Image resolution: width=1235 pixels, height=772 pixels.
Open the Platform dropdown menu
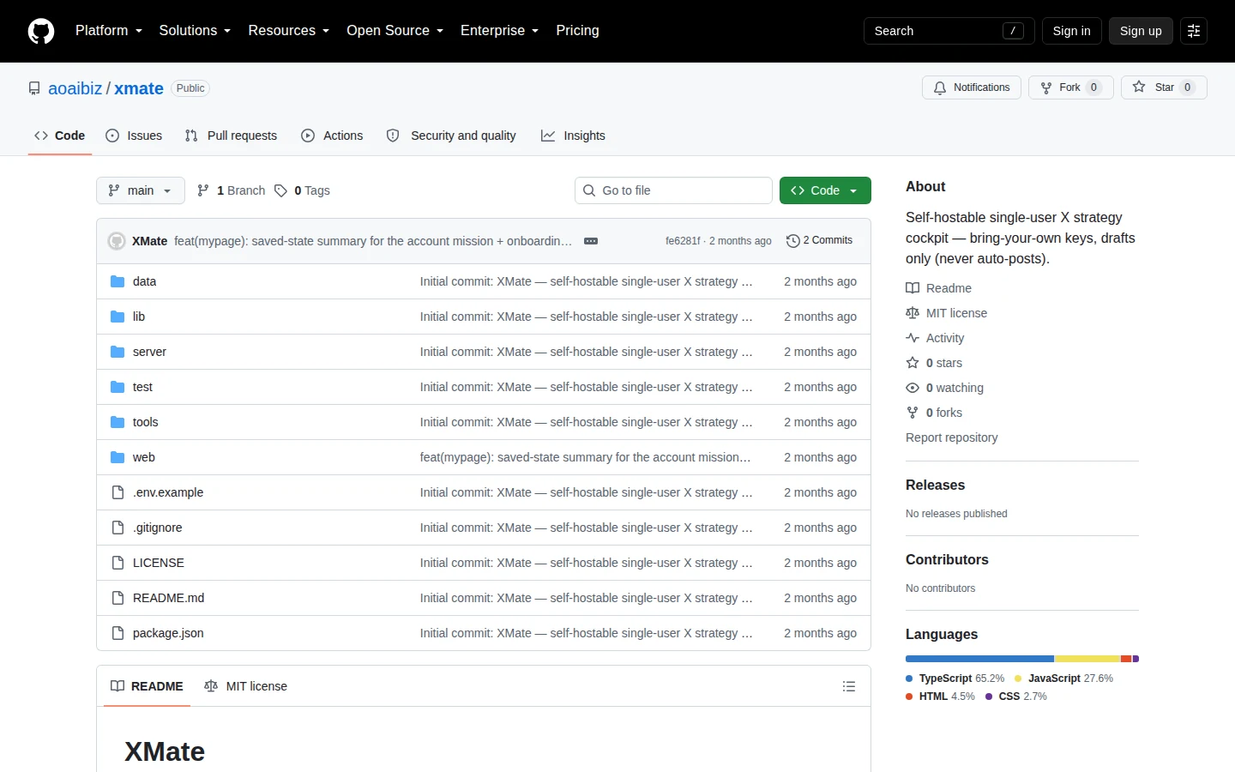(x=109, y=31)
